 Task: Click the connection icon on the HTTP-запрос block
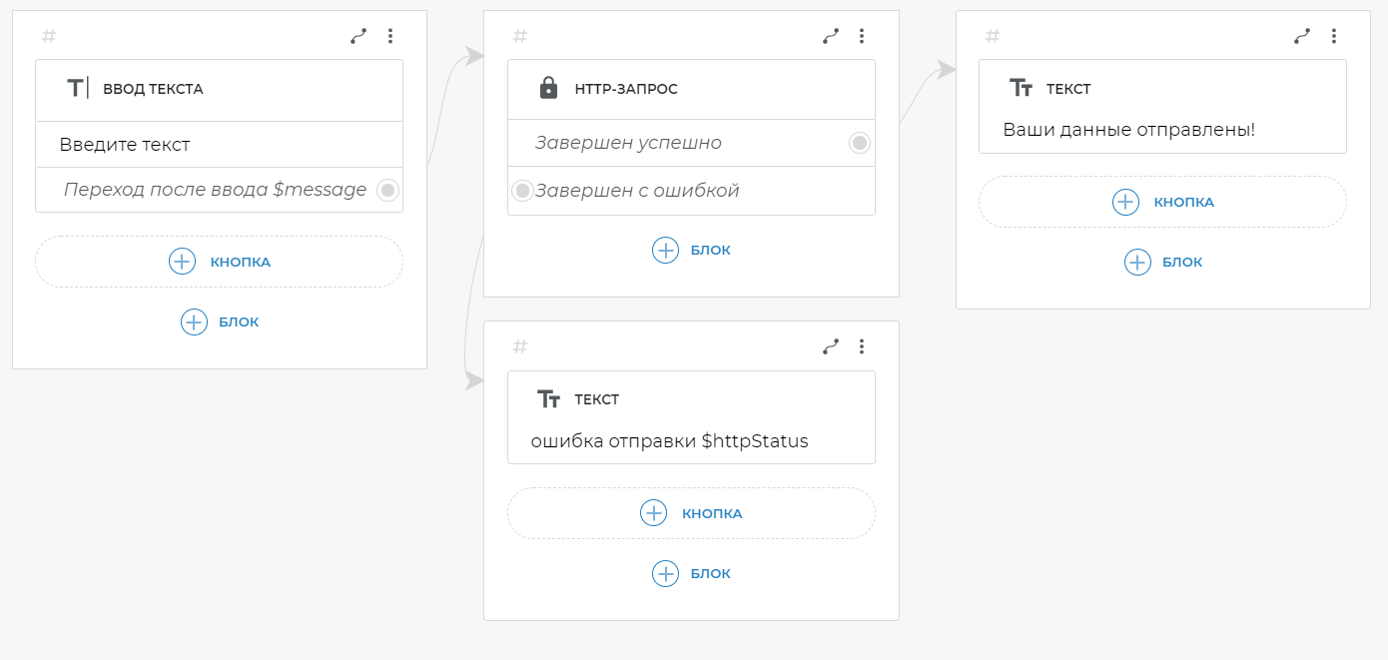click(x=831, y=36)
